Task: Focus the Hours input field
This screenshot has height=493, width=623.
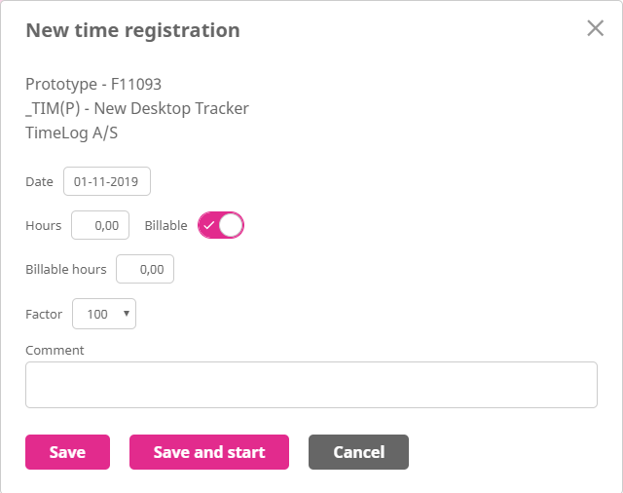Action: (x=100, y=225)
